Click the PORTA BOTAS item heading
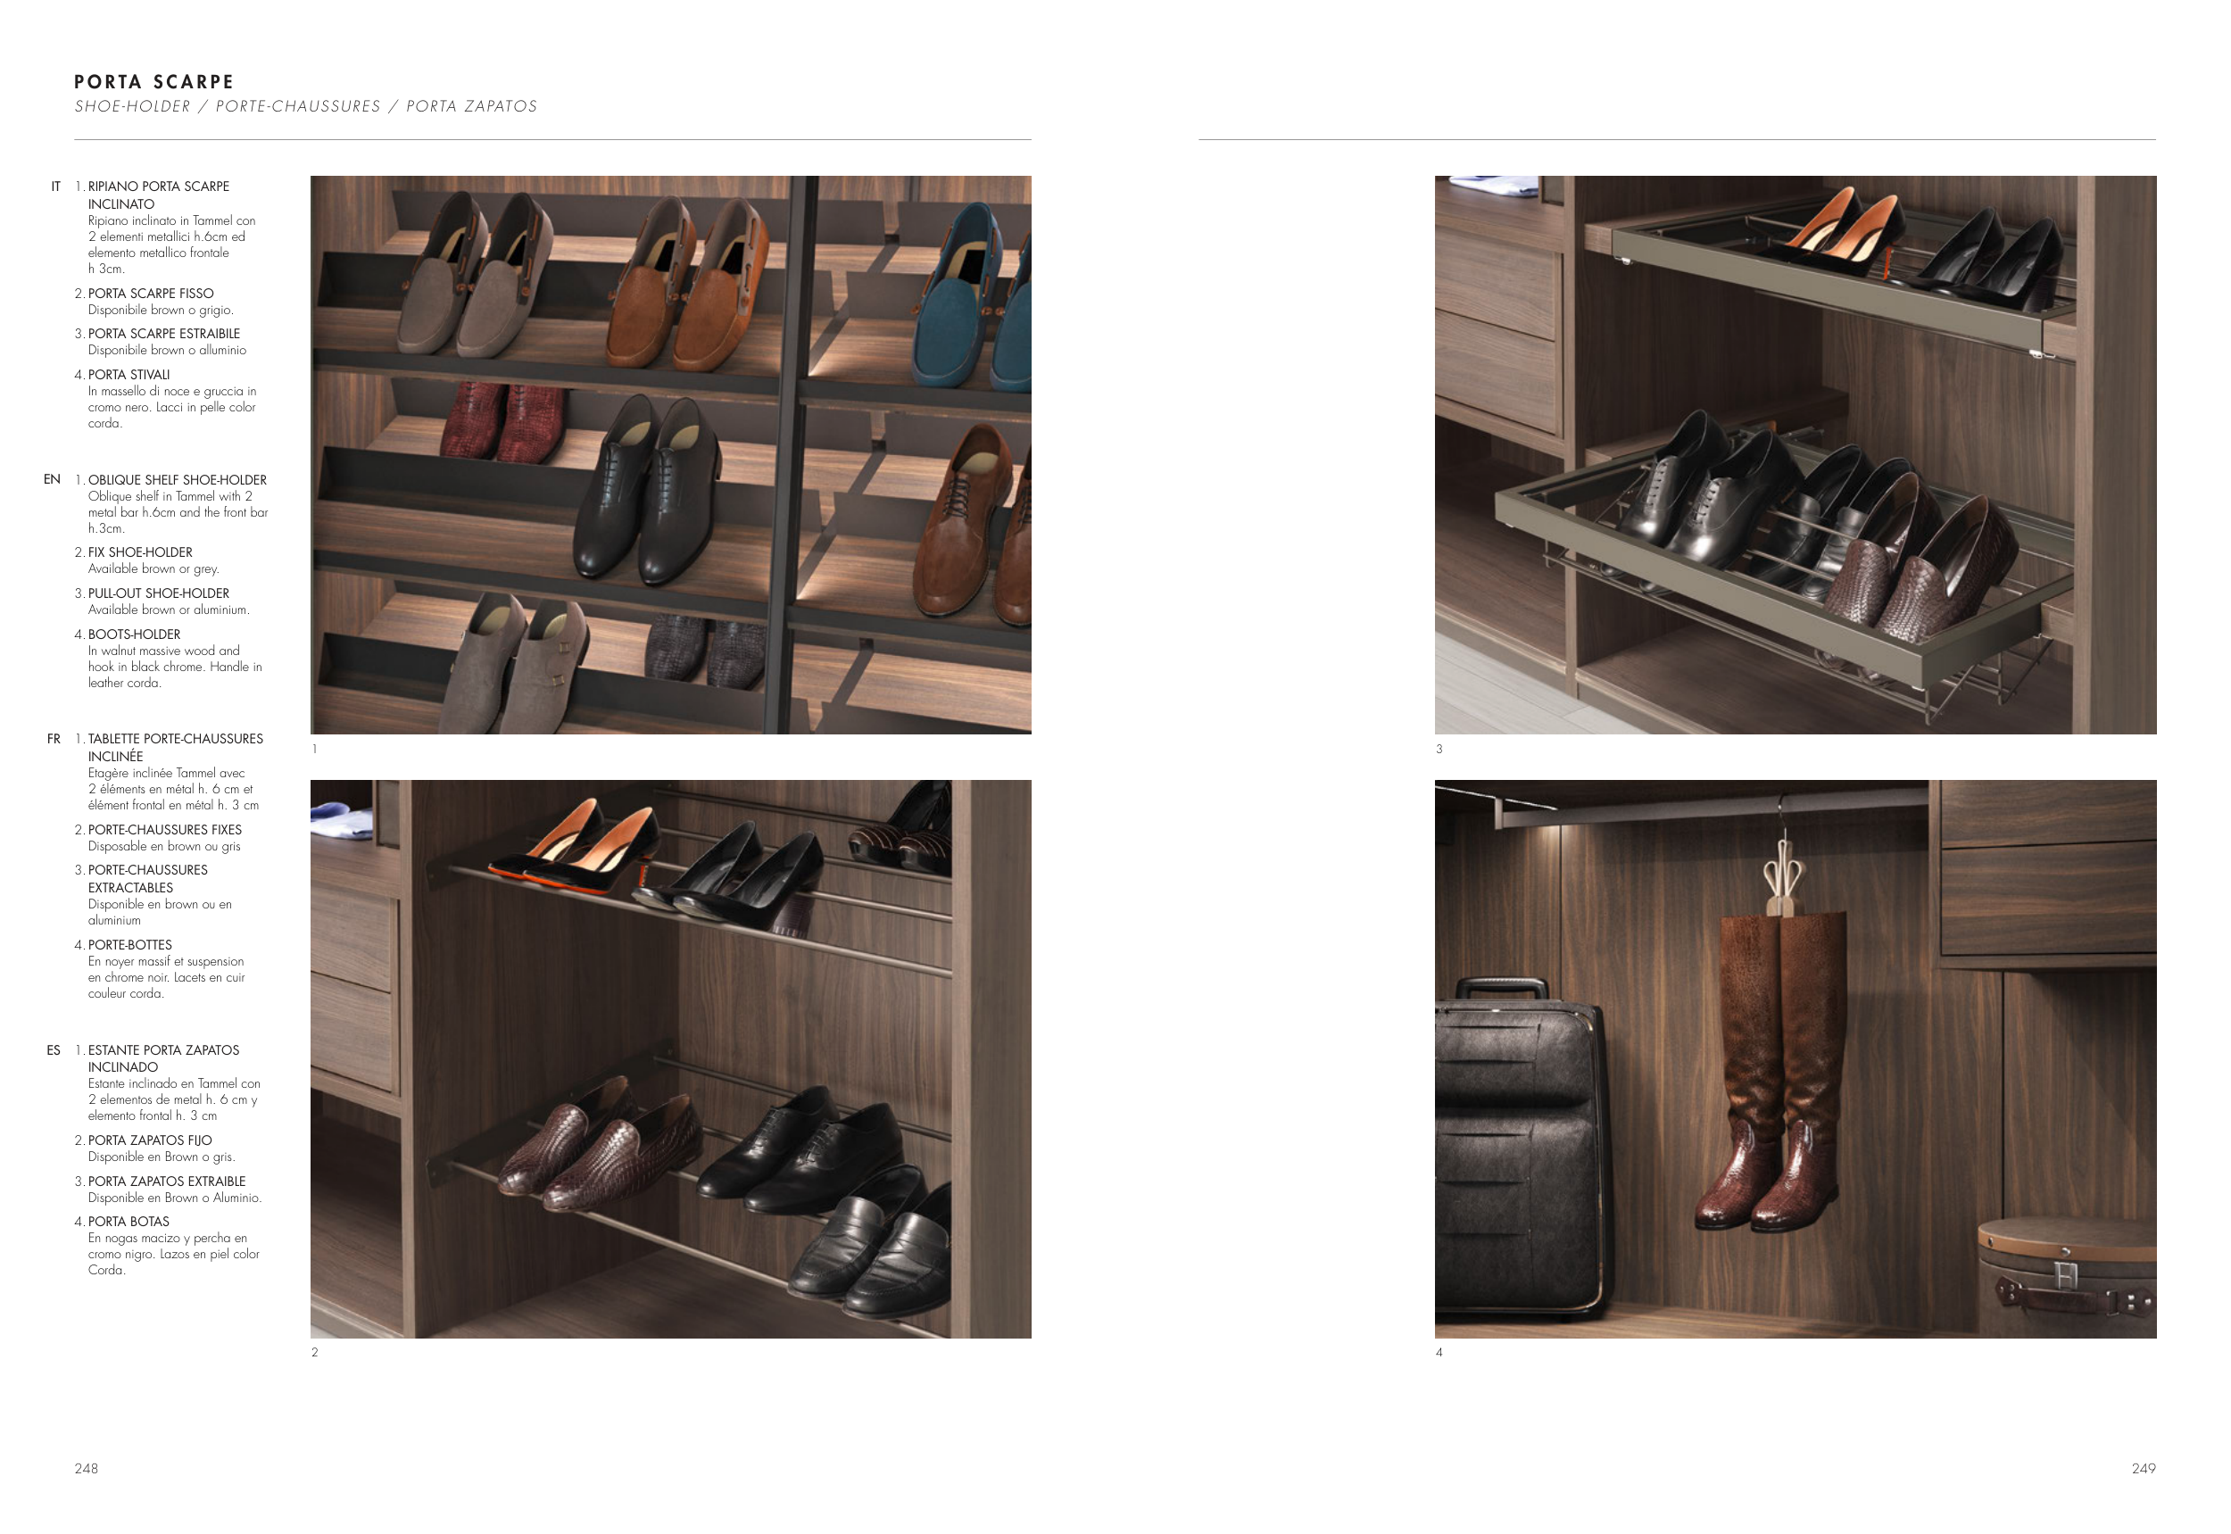 coord(128,1222)
